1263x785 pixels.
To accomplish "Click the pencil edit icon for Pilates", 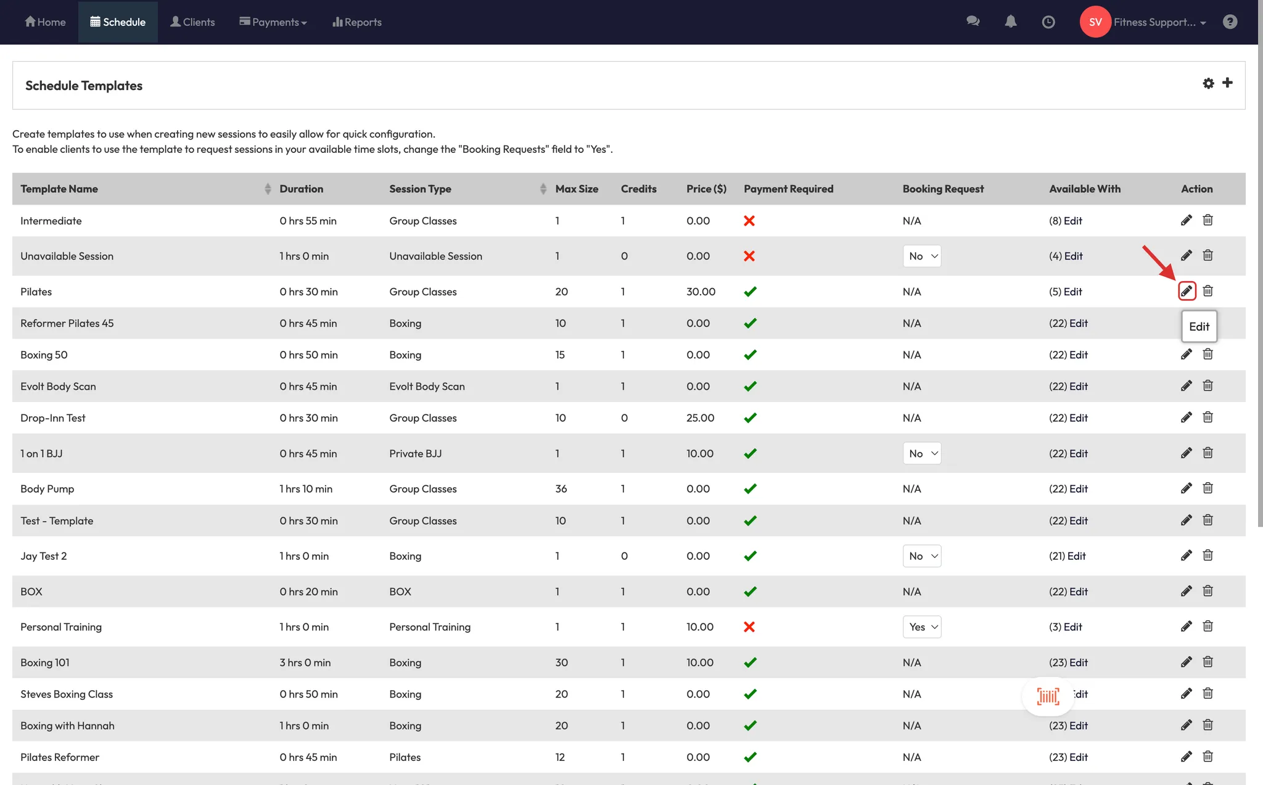I will click(x=1187, y=291).
